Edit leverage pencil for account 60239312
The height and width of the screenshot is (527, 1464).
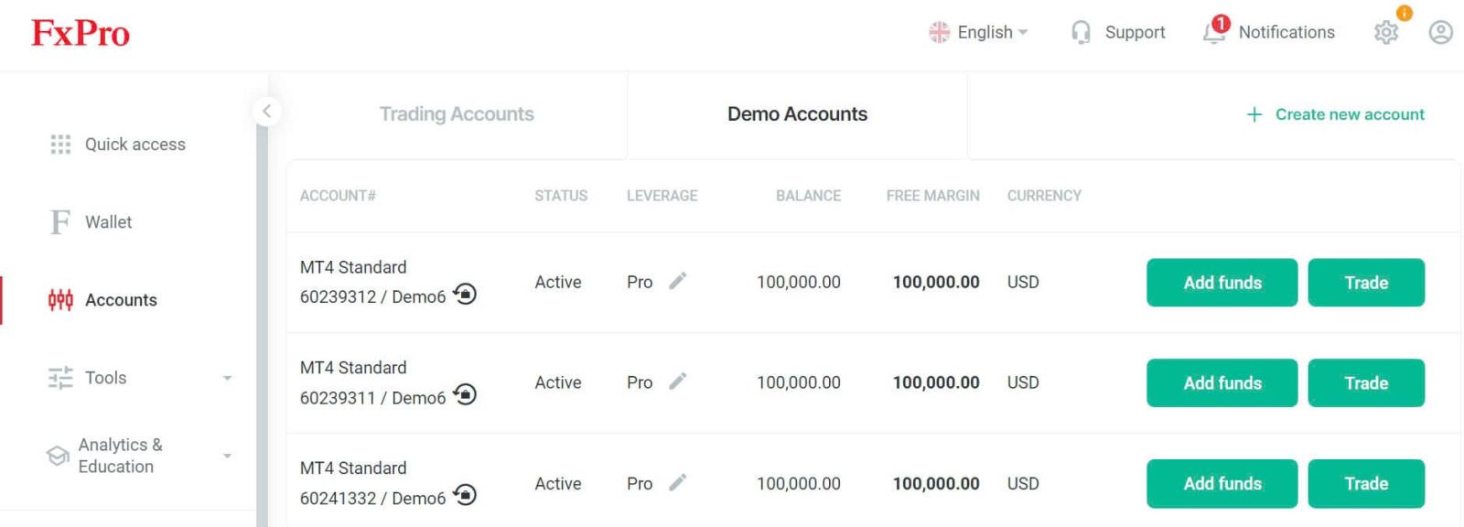coord(677,281)
